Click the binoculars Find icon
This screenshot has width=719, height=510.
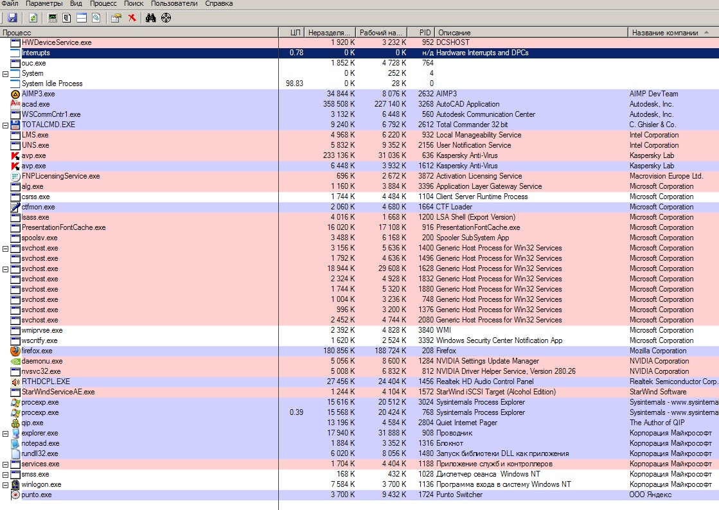151,18
